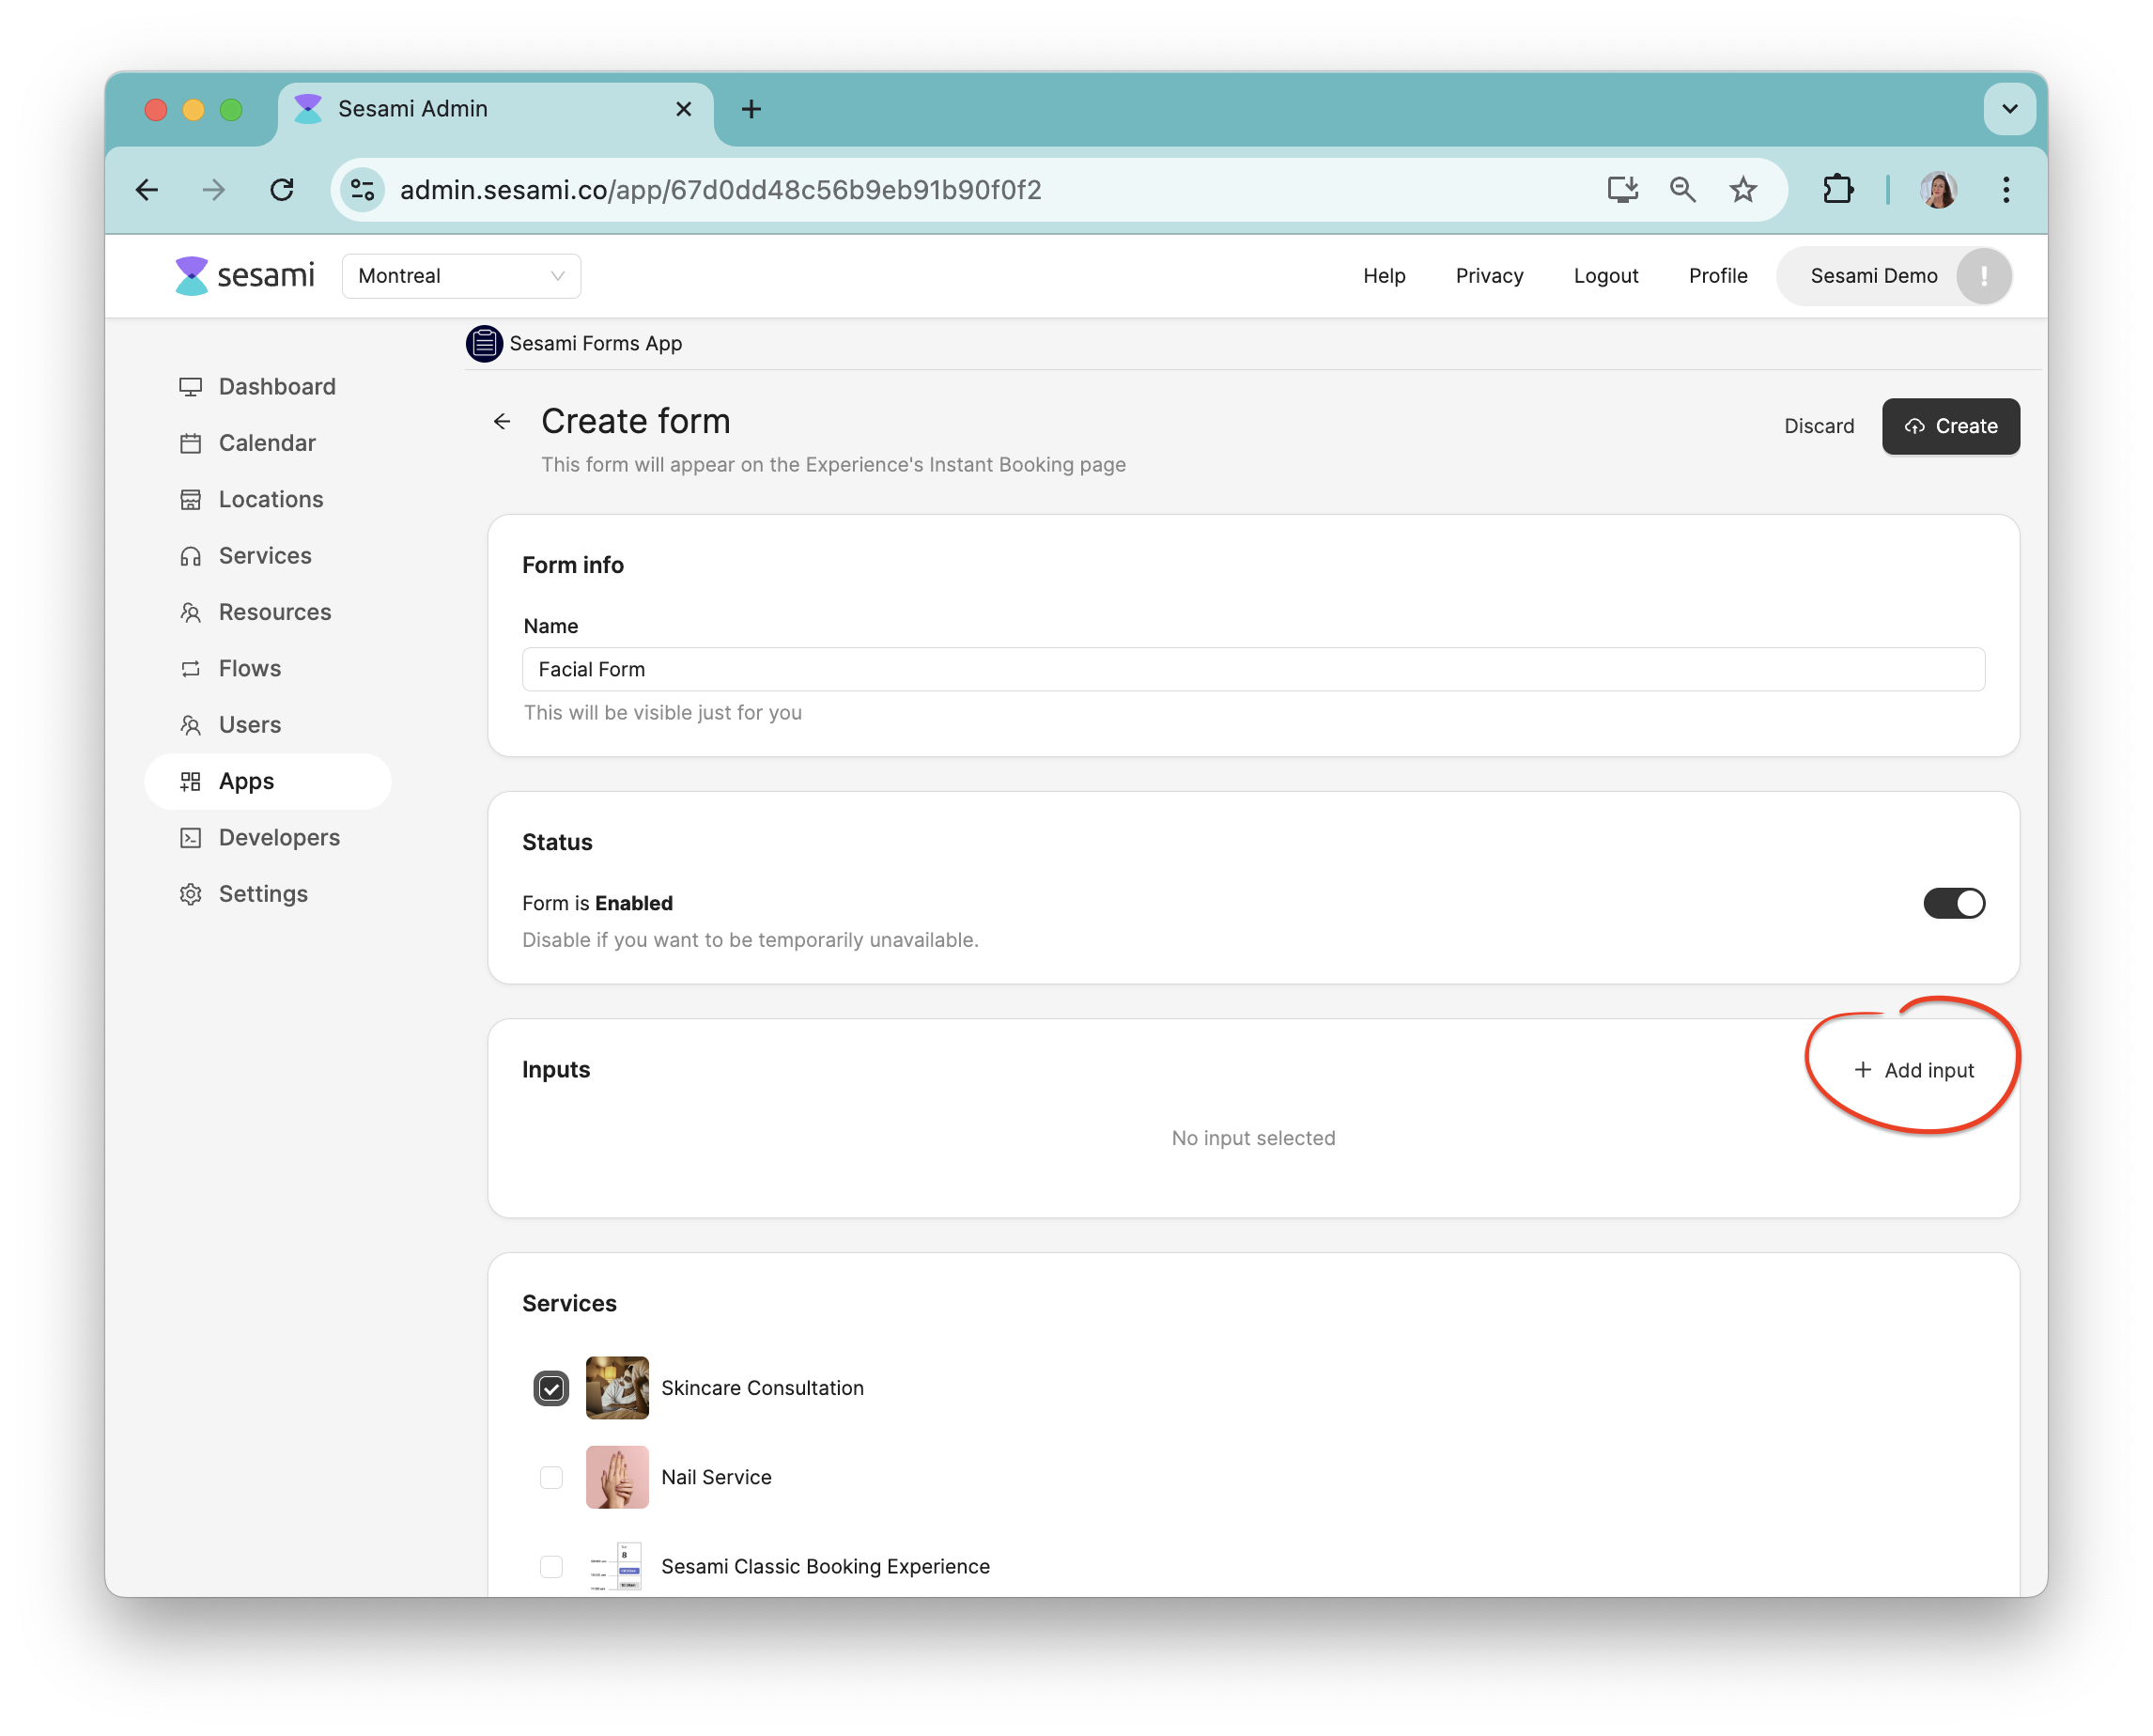
Task: Click the Skincare Consultation thumbnail
Action: pyautogui.click(x=617, y=1388)
